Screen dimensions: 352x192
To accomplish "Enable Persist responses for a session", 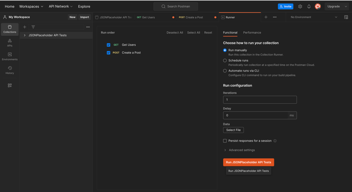I will click(x=225, y=141).
